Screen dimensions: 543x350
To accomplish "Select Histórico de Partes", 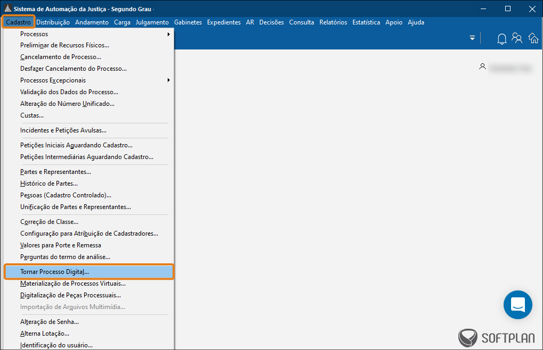I will pos(89,184).
